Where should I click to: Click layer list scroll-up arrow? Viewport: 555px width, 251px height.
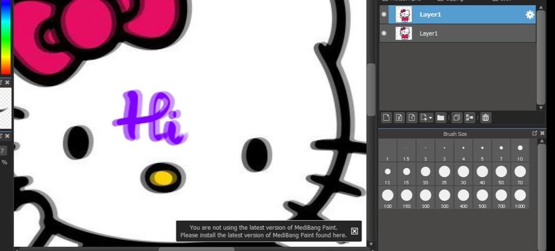(x=540, y=7)
